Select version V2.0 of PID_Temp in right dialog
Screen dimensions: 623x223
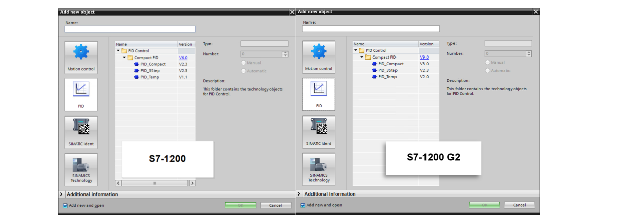coord(424,77)
